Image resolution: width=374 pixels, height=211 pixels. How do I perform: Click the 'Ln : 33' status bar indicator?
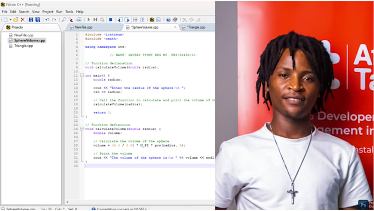coord(46,209)
